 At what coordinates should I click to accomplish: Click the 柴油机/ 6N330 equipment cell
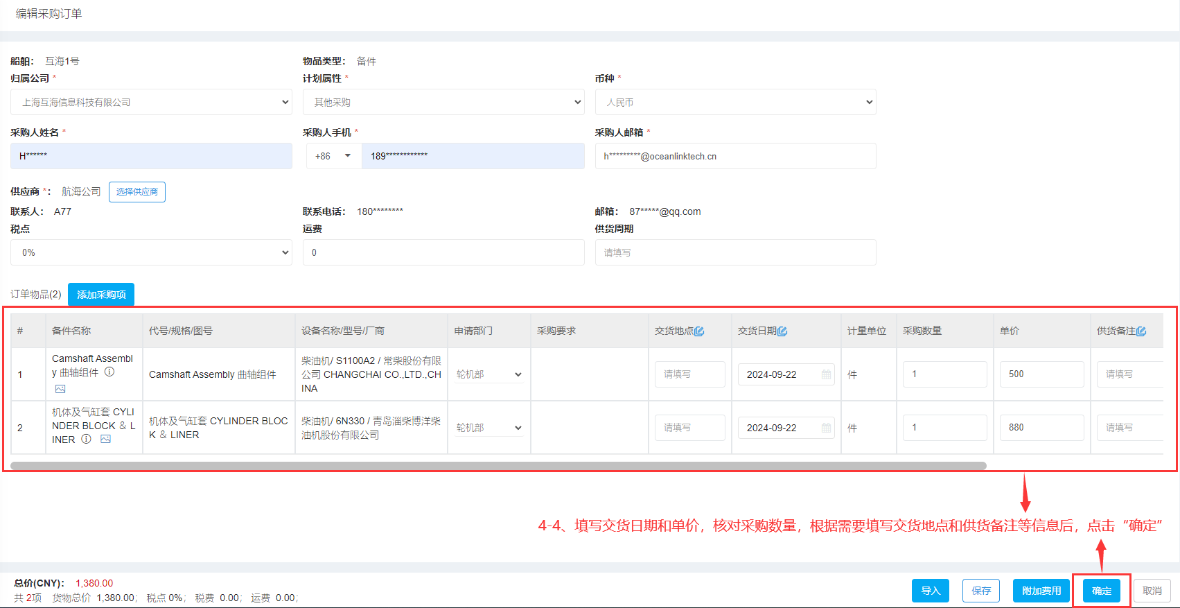(x=371, y=428)
